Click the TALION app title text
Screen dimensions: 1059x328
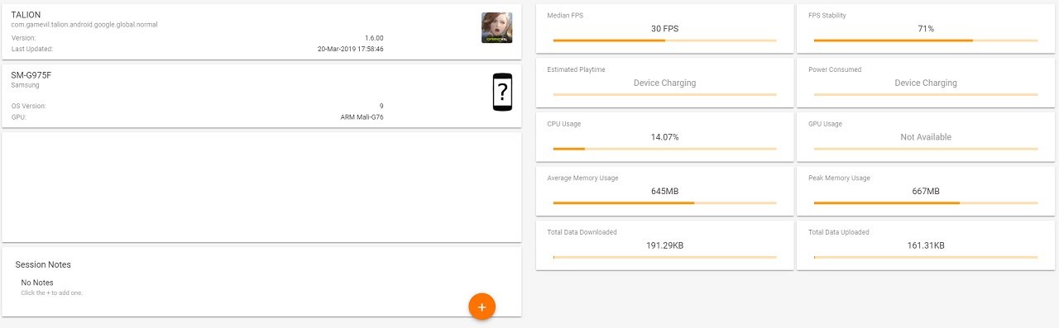26,15
